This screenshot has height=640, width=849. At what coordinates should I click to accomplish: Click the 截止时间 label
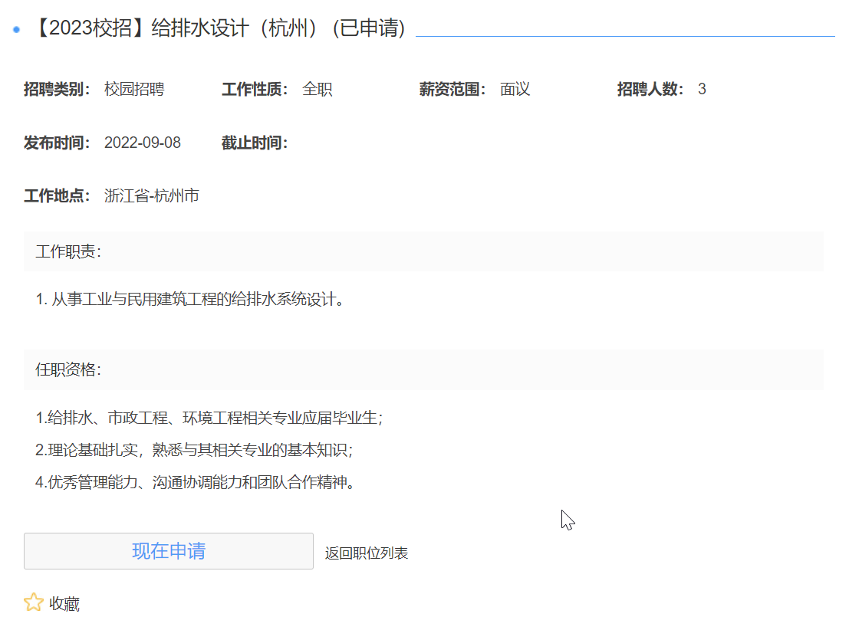pos(255,143)
